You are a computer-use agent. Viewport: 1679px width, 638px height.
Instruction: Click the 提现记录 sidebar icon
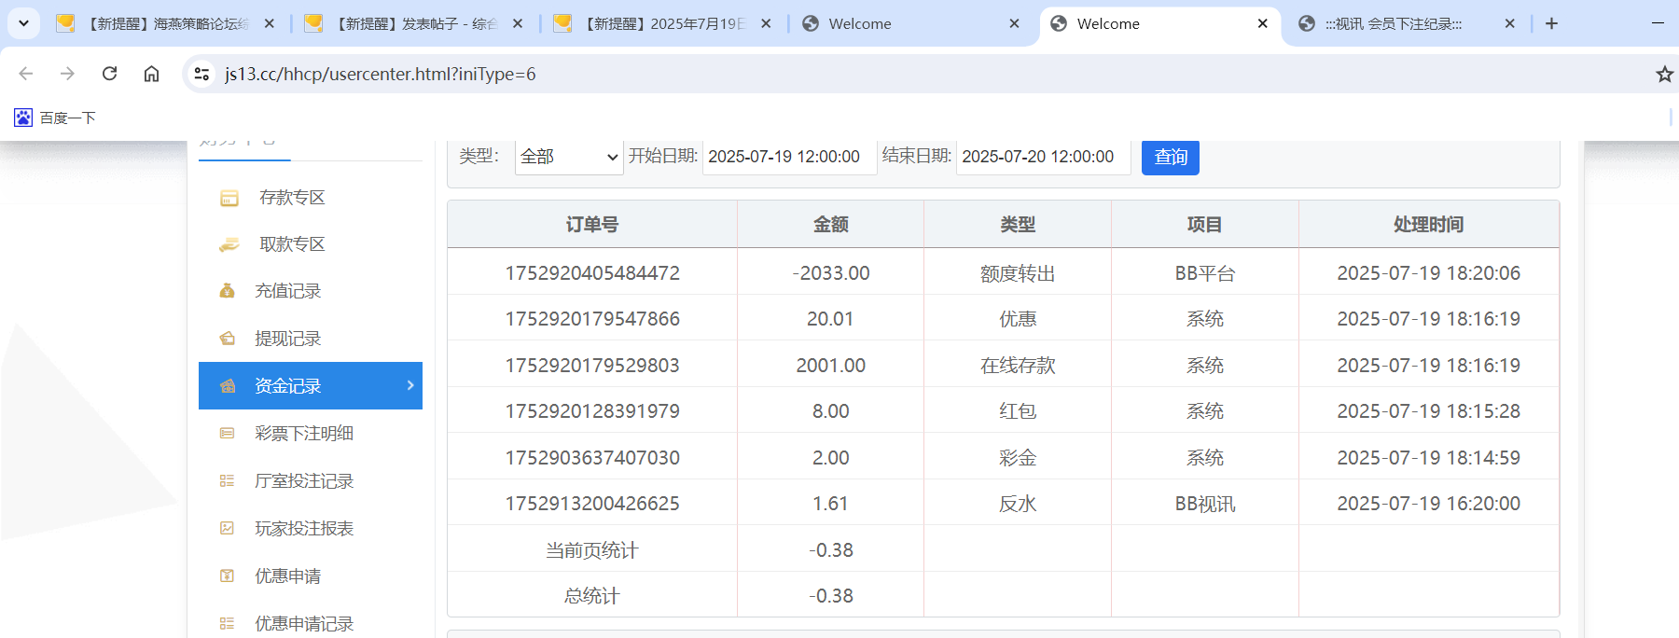tap(227, 339)
